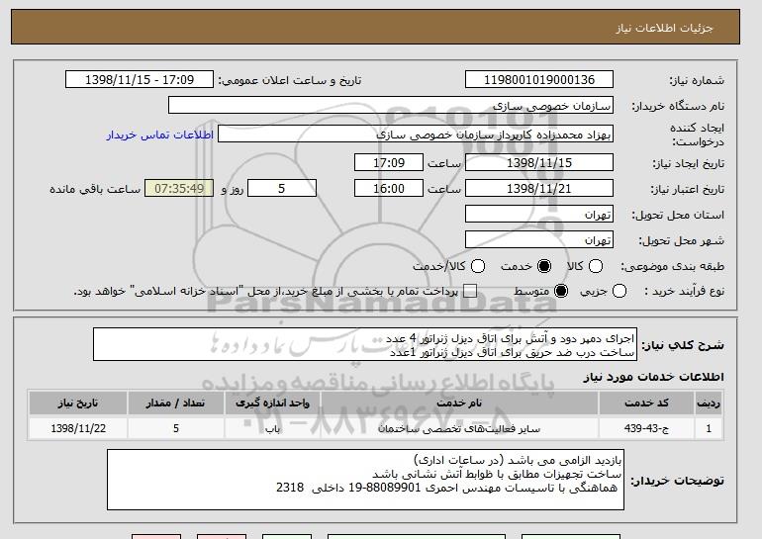Image resolution: width=762 pixels, height=539 pixels.
Task: Select the کالا radio button
Action: [596, 266]
